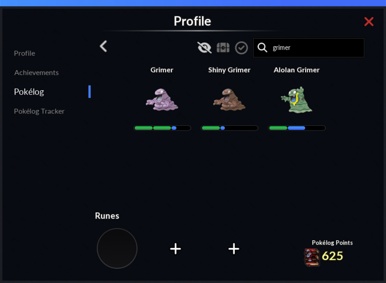Select the brown Shiny Grimer sprite
The height and width of the screenshot is (283, 386).
[x=229, y=99]
